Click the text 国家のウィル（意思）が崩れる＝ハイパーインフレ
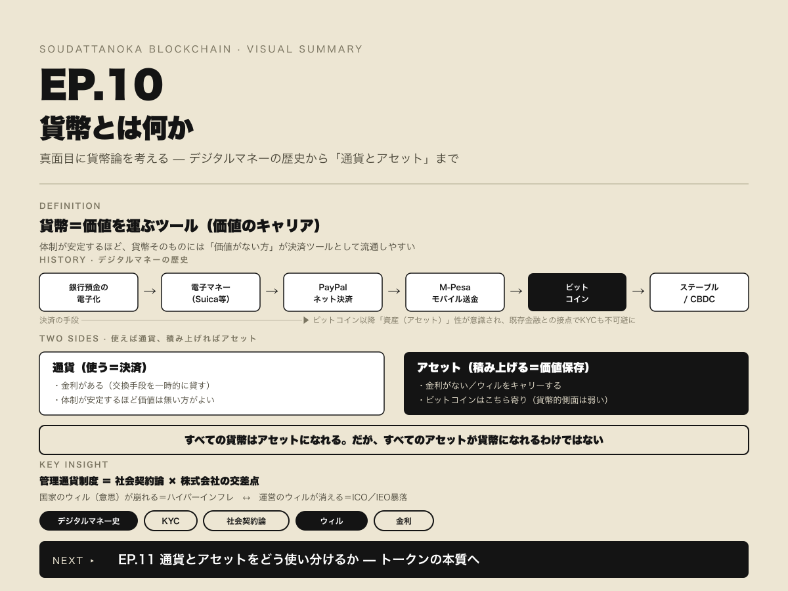Image resolution: width=788 pixels, height=591 pixels. [x=137, y=497]
